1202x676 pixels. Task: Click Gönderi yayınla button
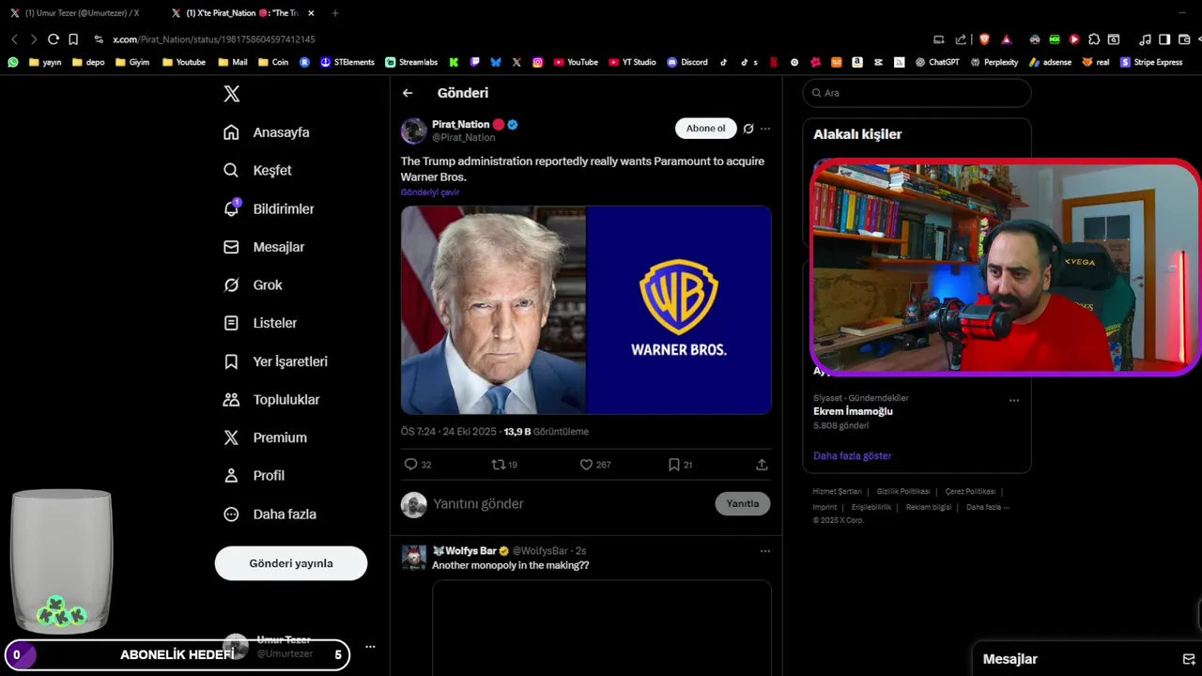tap(291, 563)
